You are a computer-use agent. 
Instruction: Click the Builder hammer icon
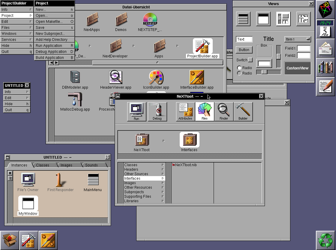(x=243, y=112)
